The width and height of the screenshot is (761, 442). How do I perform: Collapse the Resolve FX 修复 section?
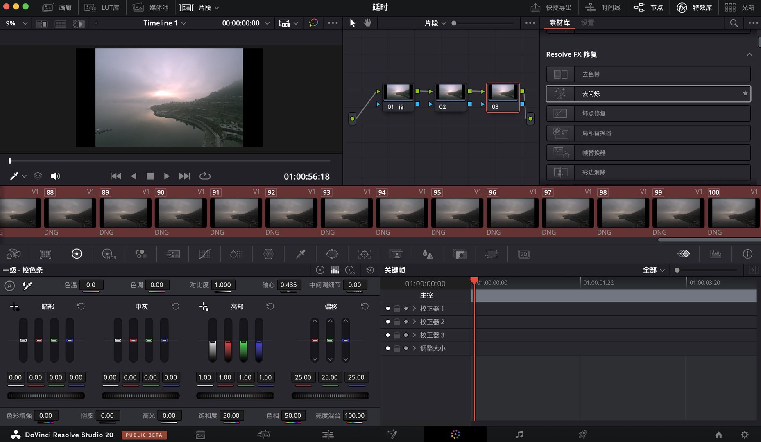pos(749,54)
